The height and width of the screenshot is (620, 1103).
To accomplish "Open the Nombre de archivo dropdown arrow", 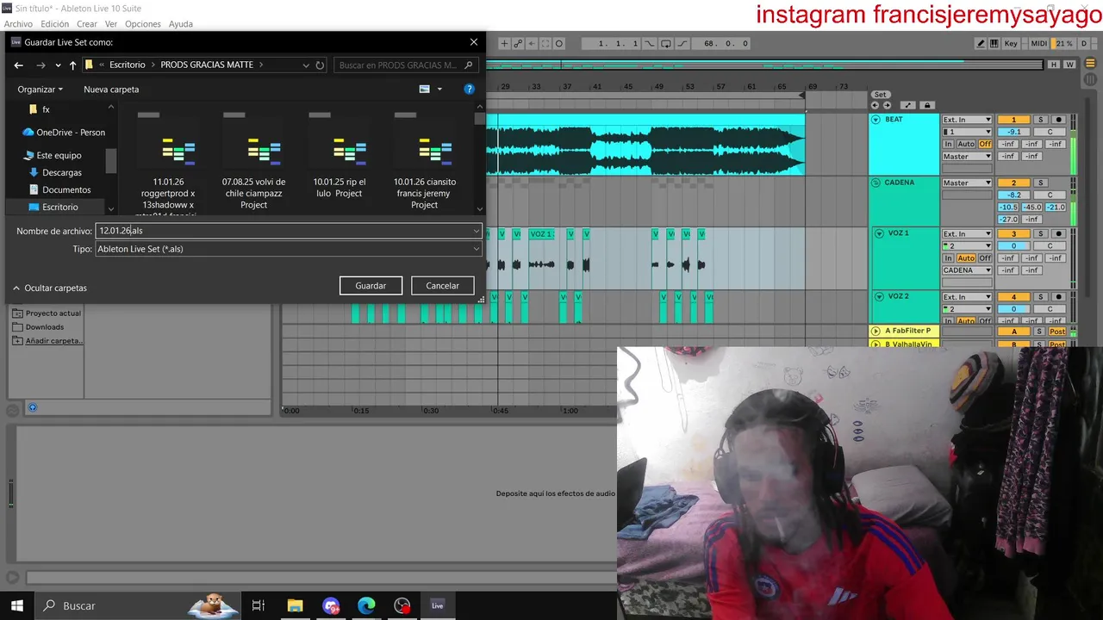I will pyautogui.click(x=476, y=231).
